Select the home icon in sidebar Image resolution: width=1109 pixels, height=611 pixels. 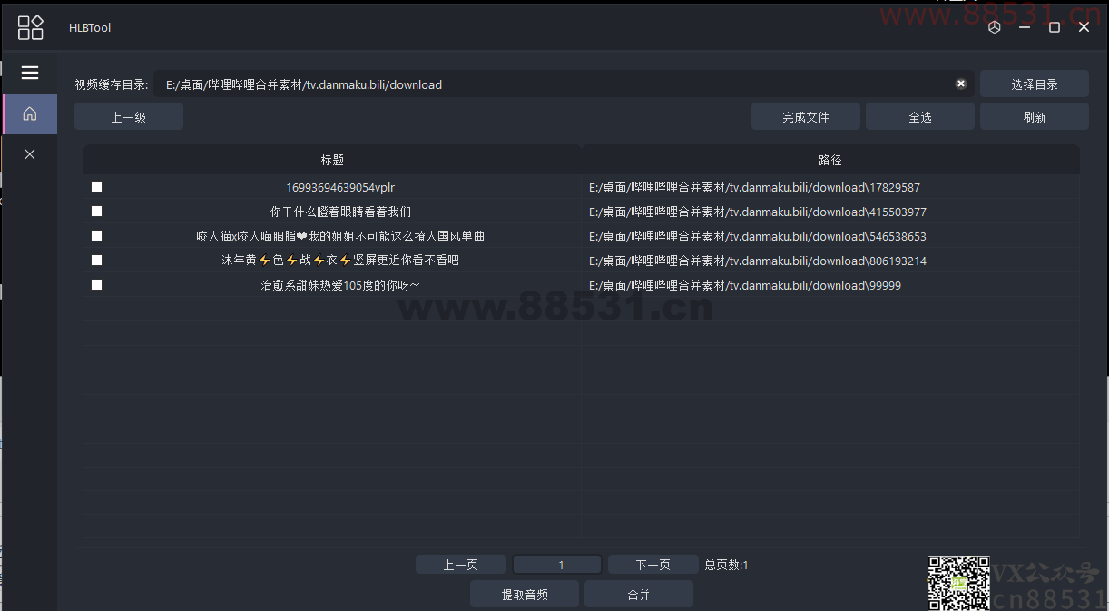(30, 113)
